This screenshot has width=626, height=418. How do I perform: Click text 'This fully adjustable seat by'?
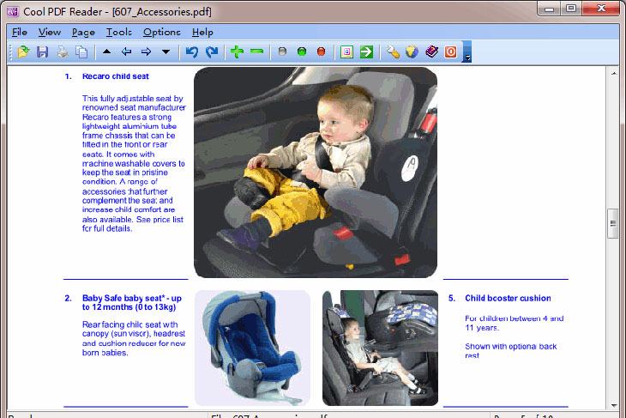coord(133,99)
